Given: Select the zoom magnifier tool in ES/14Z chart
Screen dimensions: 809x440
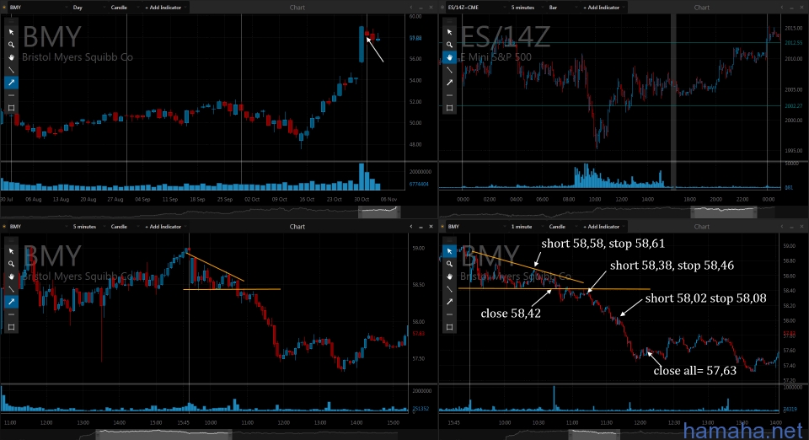Looking at the screenshot, I should [449, 45].
